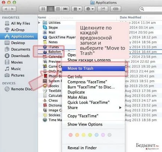Open the Arrange items dropdown
Viewport: 162px width, 152px height.
coord(77,9)
